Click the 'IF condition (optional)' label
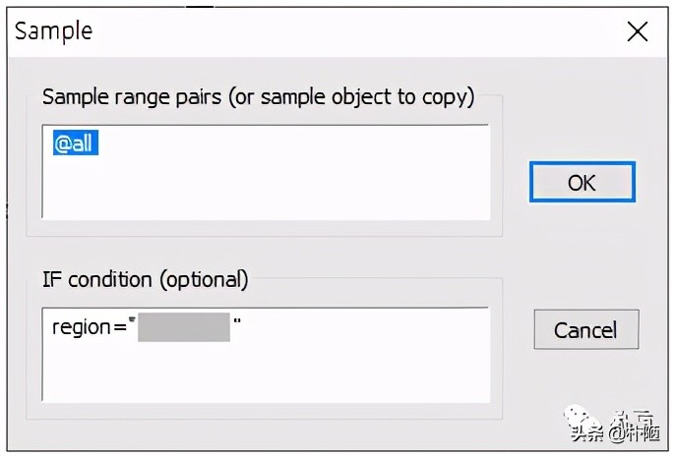Image resolution: width=673 pixels, height=456 pixels. [x=145, y=279]
